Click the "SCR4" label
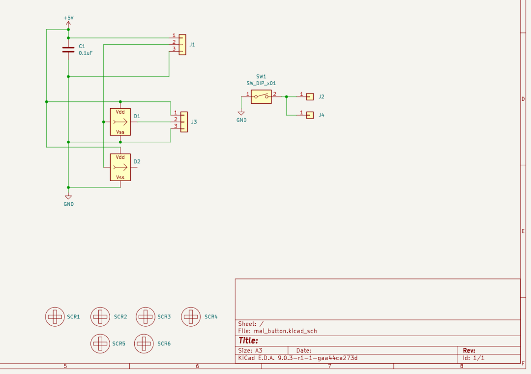This screenshot has height=374, width=531. pyautogui.click(x=211, y=317)
